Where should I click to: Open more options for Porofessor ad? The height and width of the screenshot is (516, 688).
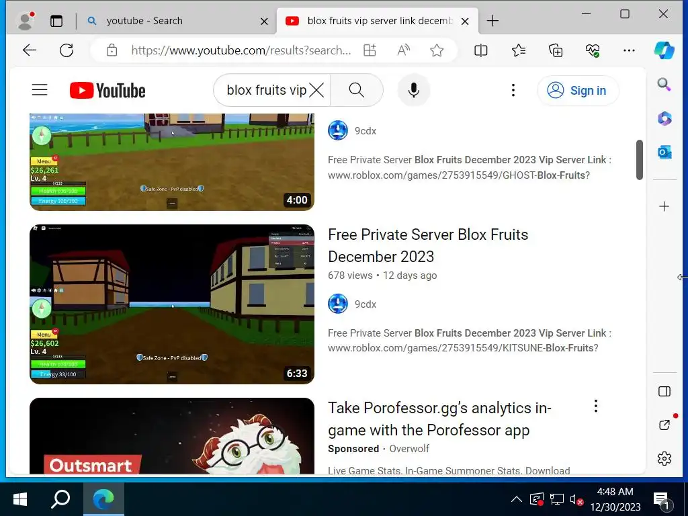point(595,406)
